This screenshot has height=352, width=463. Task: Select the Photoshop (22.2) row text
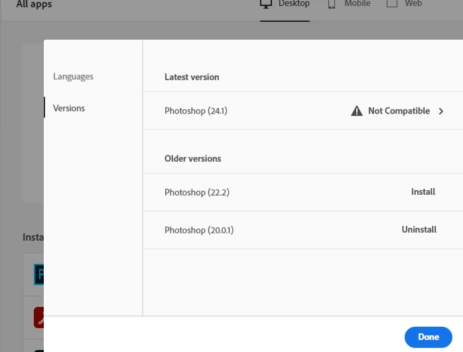(196, 192)
